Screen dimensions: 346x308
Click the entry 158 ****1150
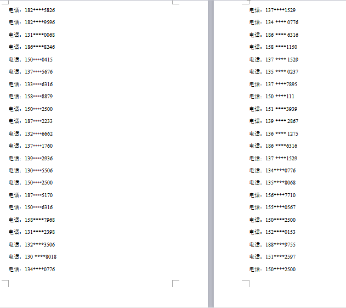click(274, 47)
